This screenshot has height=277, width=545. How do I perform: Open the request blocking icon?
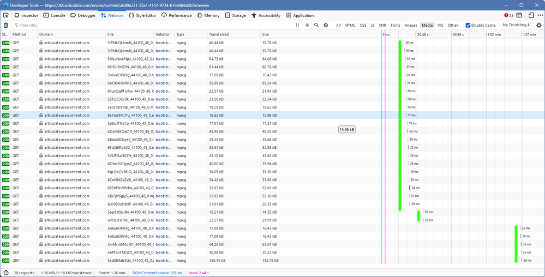point(326,25)
